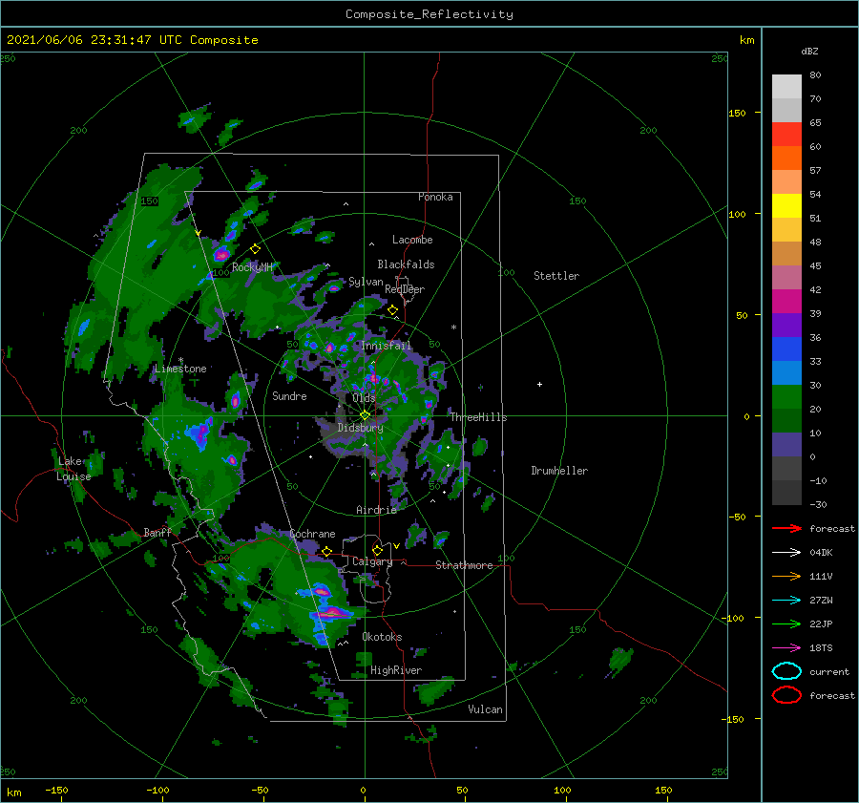Click the yellow diamond marker below Cochrane
Screen dimensions: 859x803
327,551
